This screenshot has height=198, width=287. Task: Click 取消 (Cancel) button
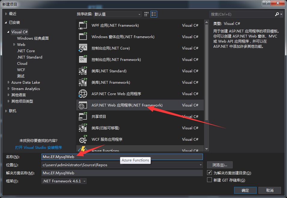[270, 190]
